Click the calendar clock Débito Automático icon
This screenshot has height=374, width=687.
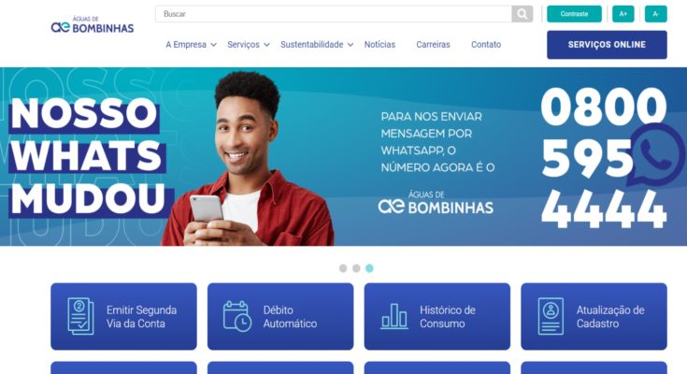point(237,316)
